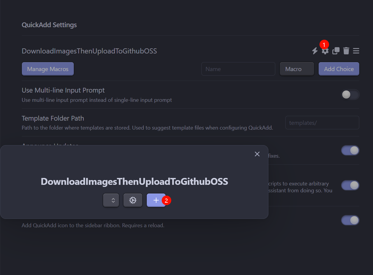Toggle the Announce Updates switch
Viewport: 373px width, 275px height.
pyautogui.click(x=350, y=150)
